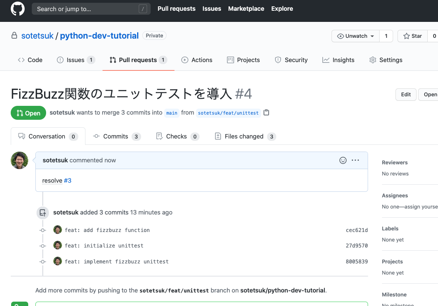Open repository Settings via the gear icon
Viewport: 438px width, 306px height.
click(x=372, y=60)
